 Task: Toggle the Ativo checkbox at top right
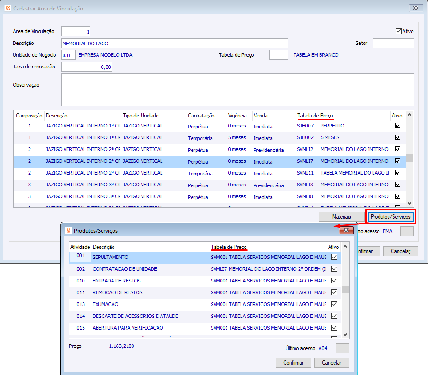[x=398, y=31]
